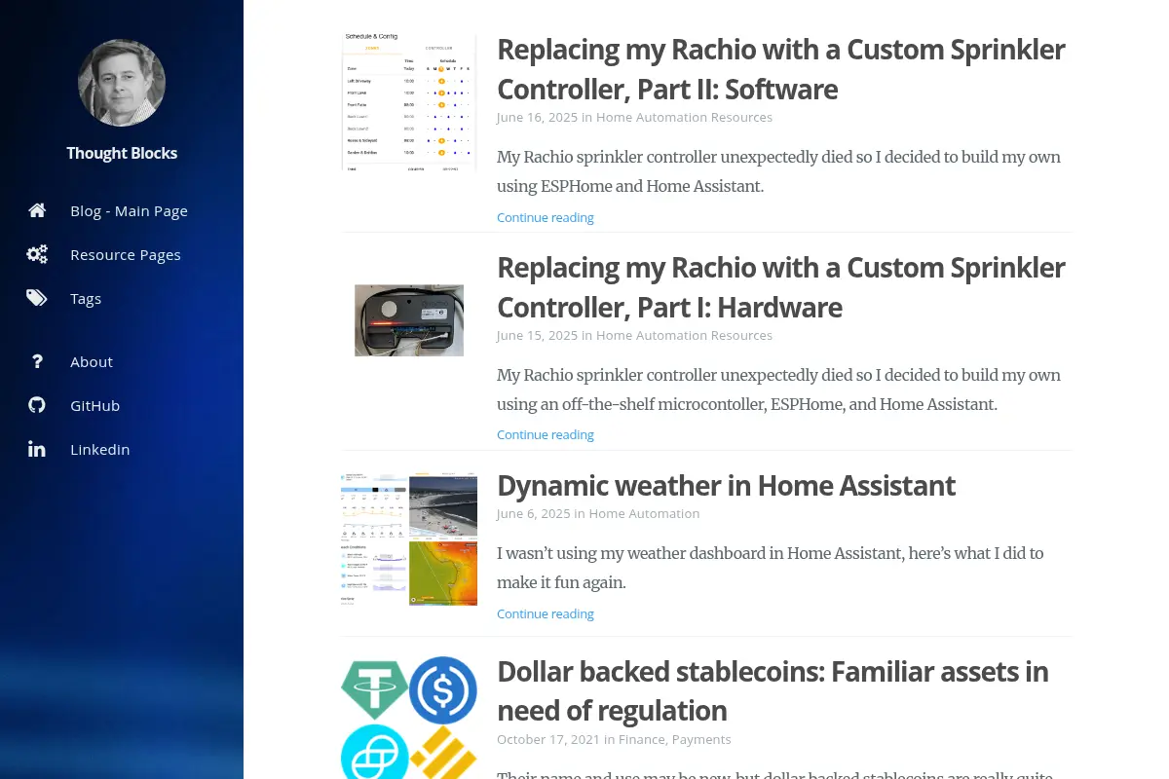
Task: Open the Sprinkler Controller Part I: Hardware post title
Action: point(781,287)
